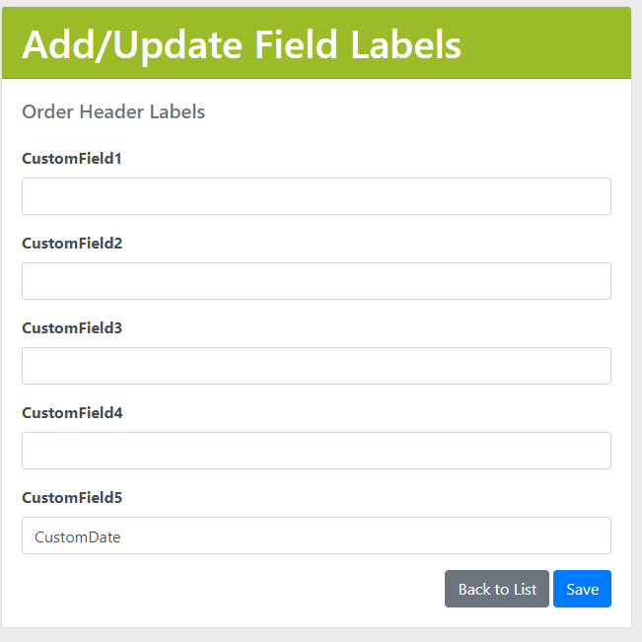Click the CustomField3 label text
Viewport: 642px width, 642px height.
pyautogui.click(x=72, y=327)
